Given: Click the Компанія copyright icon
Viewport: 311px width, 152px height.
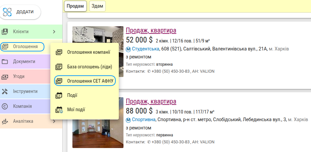Looking at the screenshot, I should [x=5, y=107].
